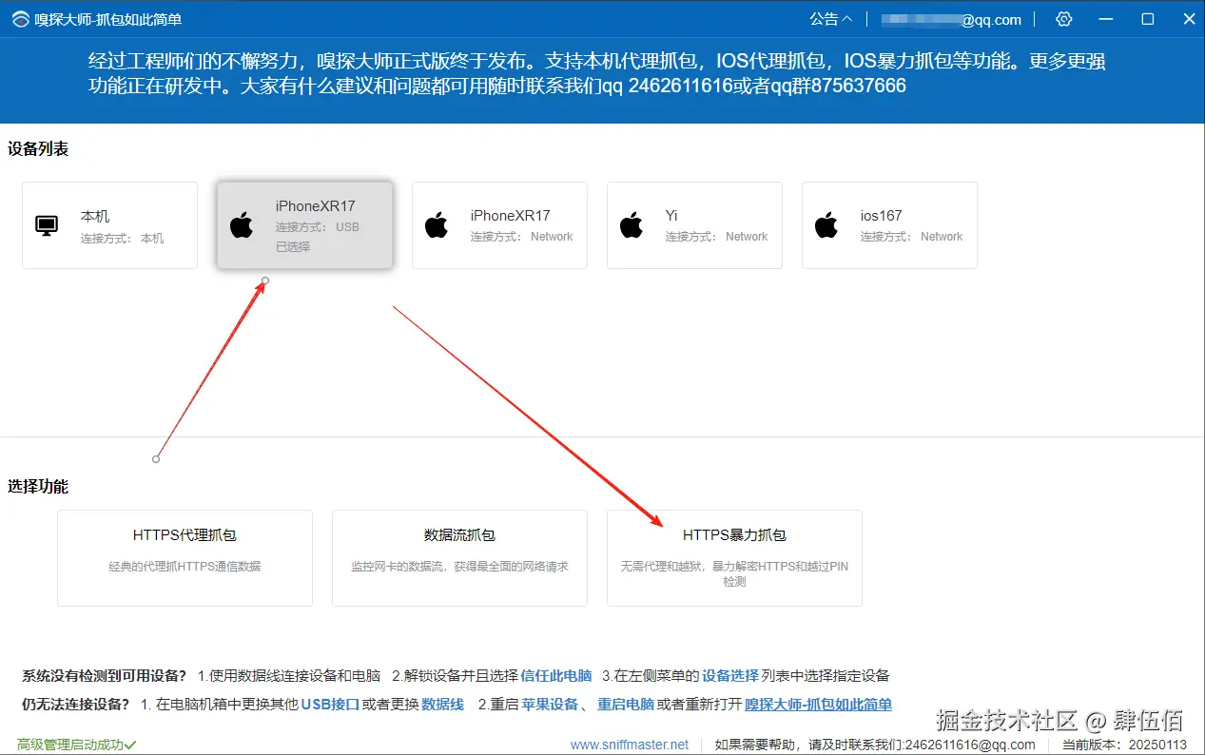This screenshot has height=755, width=1205.
Task: Click Apple icon of ios167 device
Action: click(x=826, y=226)
